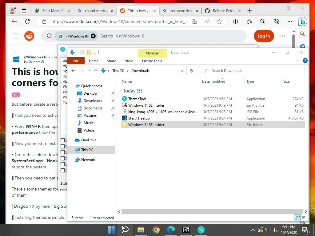The width and height of the screenshot is (315, 236).
Task: Open Edge Read aloud icon
Action: click(207, 22)
